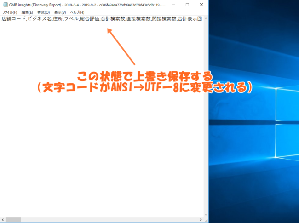Screen dimensions: 299x223
Task: Click the horizontal scrollbar thumb
Action: pyautogui.click(x=13, y=220)
